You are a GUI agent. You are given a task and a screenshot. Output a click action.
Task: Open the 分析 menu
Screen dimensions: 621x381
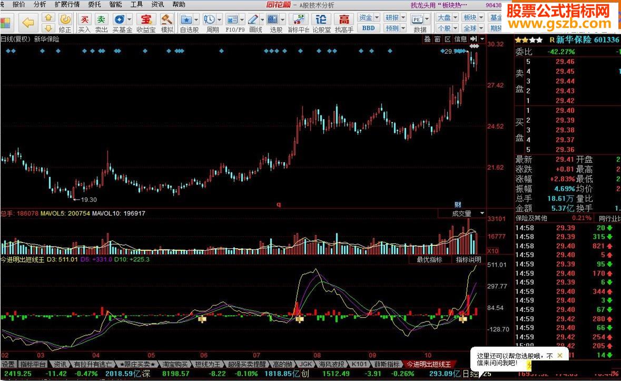tap(40, 4)
